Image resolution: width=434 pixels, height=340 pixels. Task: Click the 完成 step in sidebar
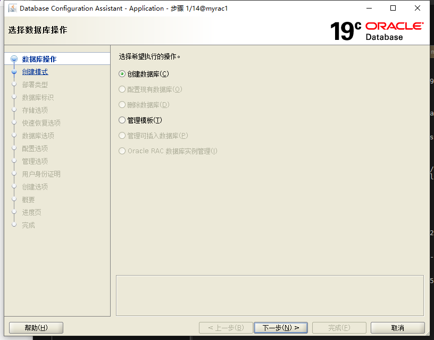(28, 225)
